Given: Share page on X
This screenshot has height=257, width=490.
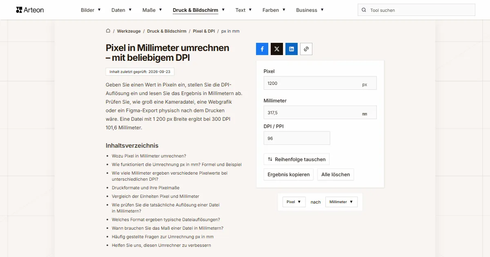Looking at the screenshot, I should coord(277,49).
